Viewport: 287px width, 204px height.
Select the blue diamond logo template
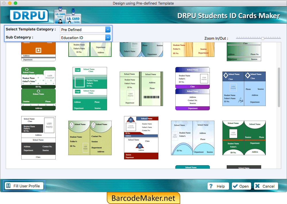tap(244, 89)
